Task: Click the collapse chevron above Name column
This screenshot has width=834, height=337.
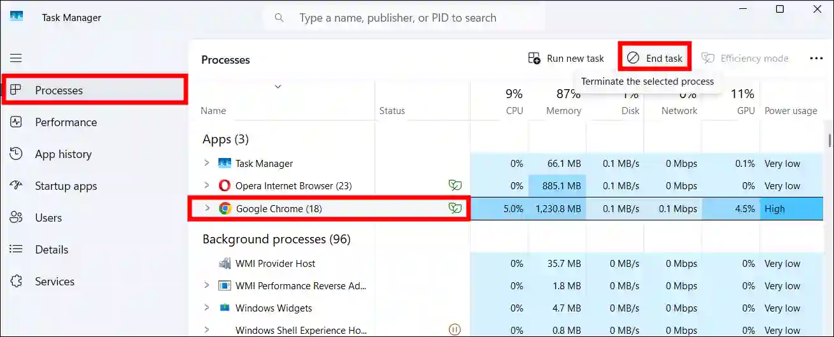Action: click(278, 87)
